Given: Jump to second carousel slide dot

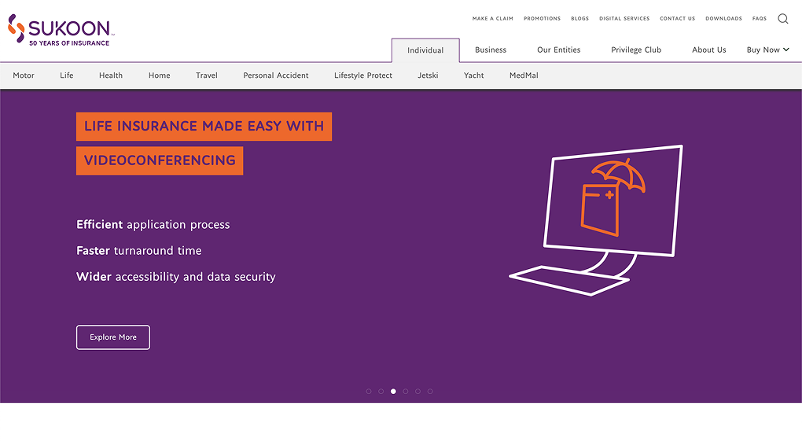Looking at the screenshot, I should 381,392.
